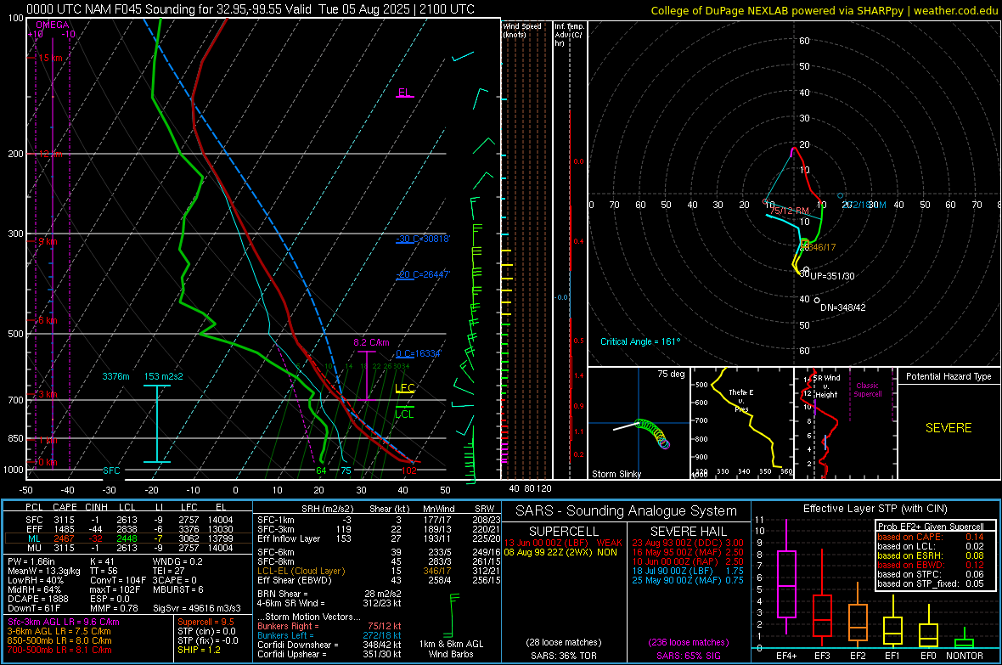The height and width of the screenshot is (665, 1002).
Task: Select the Bunkers Right = 75/12 kt line
Action: (329, 626)
